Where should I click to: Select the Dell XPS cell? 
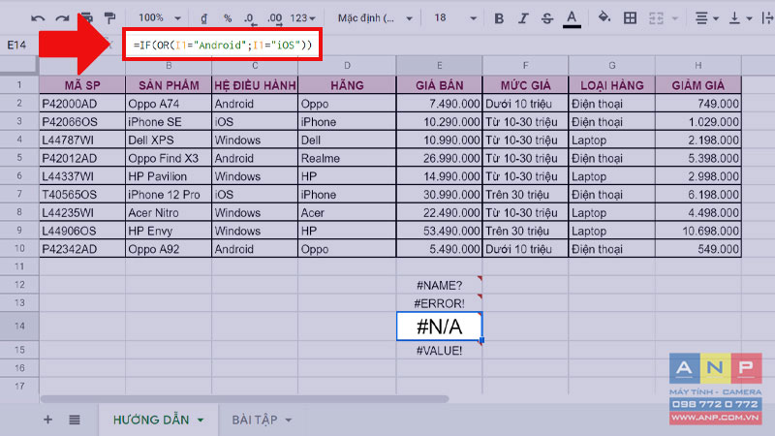pyautogui.click(x=169, y=140)
